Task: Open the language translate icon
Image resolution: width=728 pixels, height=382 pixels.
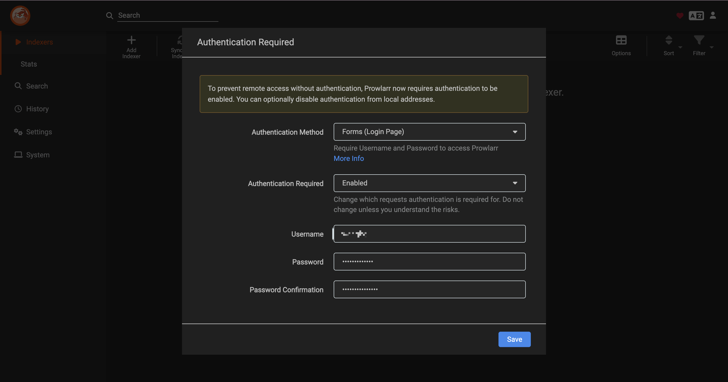Action: pyautogui.click(x=696, y=15)
